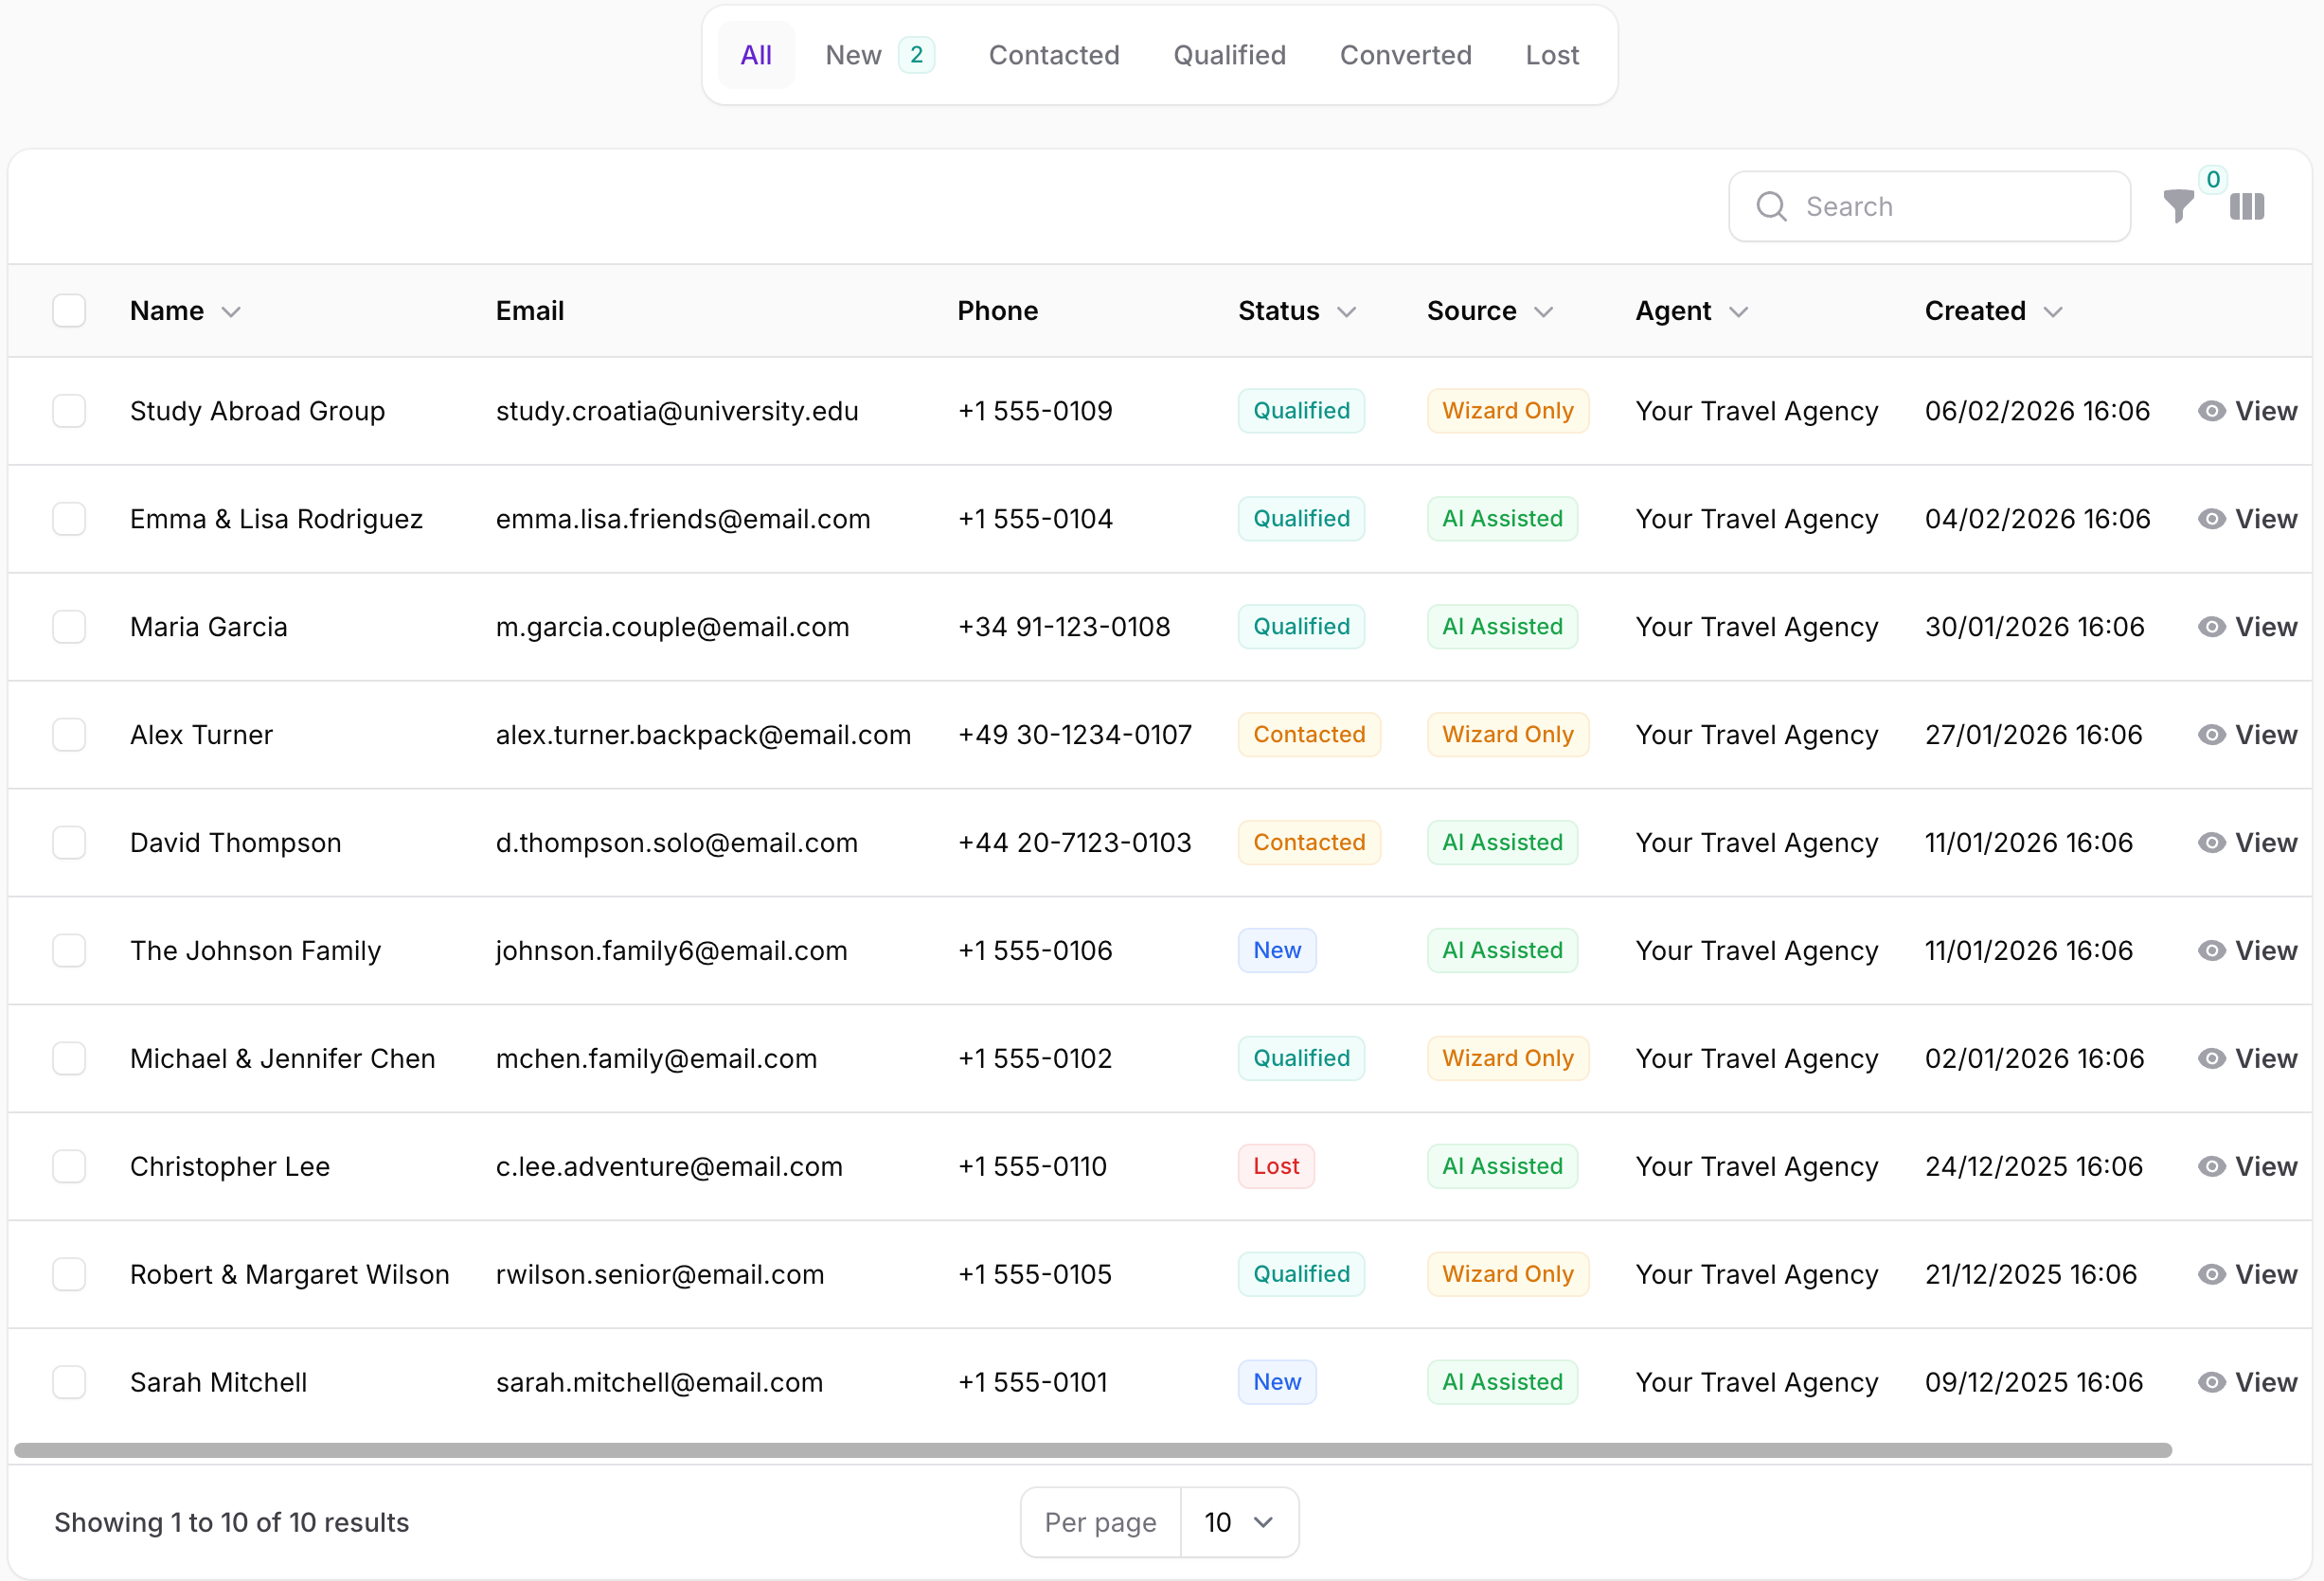The width and height of the screenshot is (2324, 1581).
Task: Focus the Search input field
Action: pyautogui.click(x=1950, y=207)
